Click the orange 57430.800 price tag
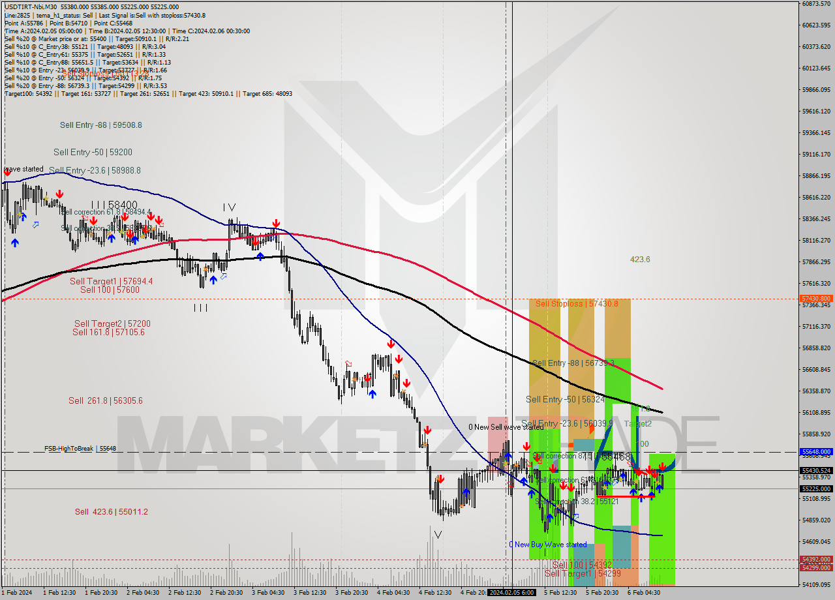 point(815,298)
